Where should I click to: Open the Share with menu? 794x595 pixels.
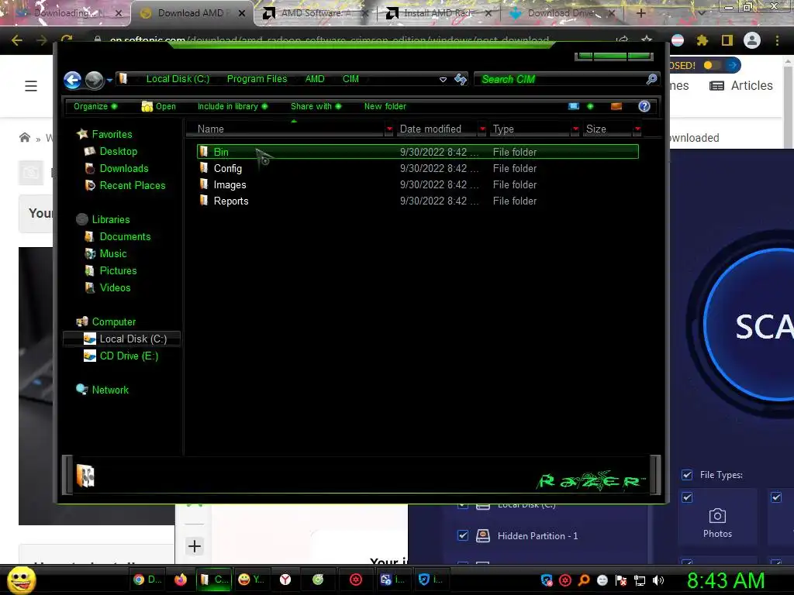[x=316, y=106]
